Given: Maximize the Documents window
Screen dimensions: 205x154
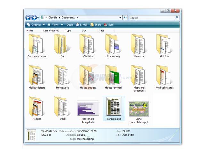Looking at the screenshot, I should point(168,11).
